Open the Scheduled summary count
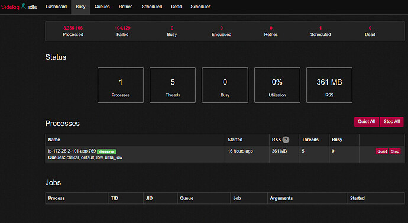The height and width of the screenshot is (223, 408). coord(320,31)
